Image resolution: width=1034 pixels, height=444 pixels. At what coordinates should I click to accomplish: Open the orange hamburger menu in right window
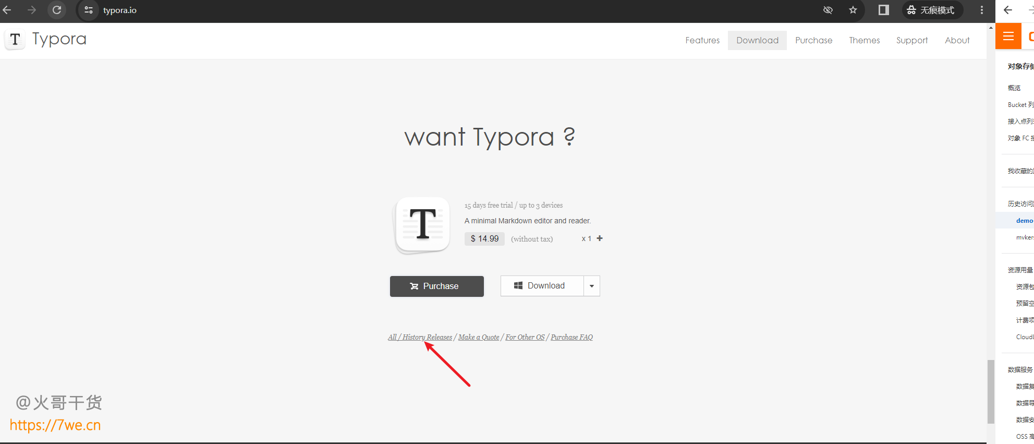point(1008,36)
